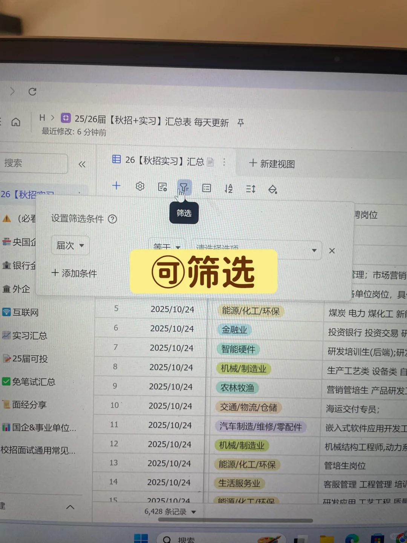Image resolution: width=407 pixels, height=543 pixels.
Task: Select the list view icon
Action: (206, 188)
